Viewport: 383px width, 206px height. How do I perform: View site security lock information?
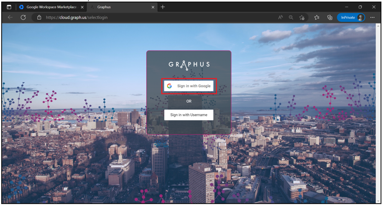pyautogui.click(x=39, y=17)
